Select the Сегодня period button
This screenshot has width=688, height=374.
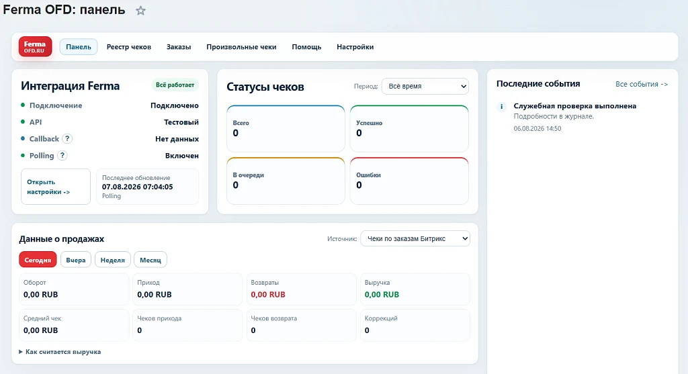pos(38,260)
